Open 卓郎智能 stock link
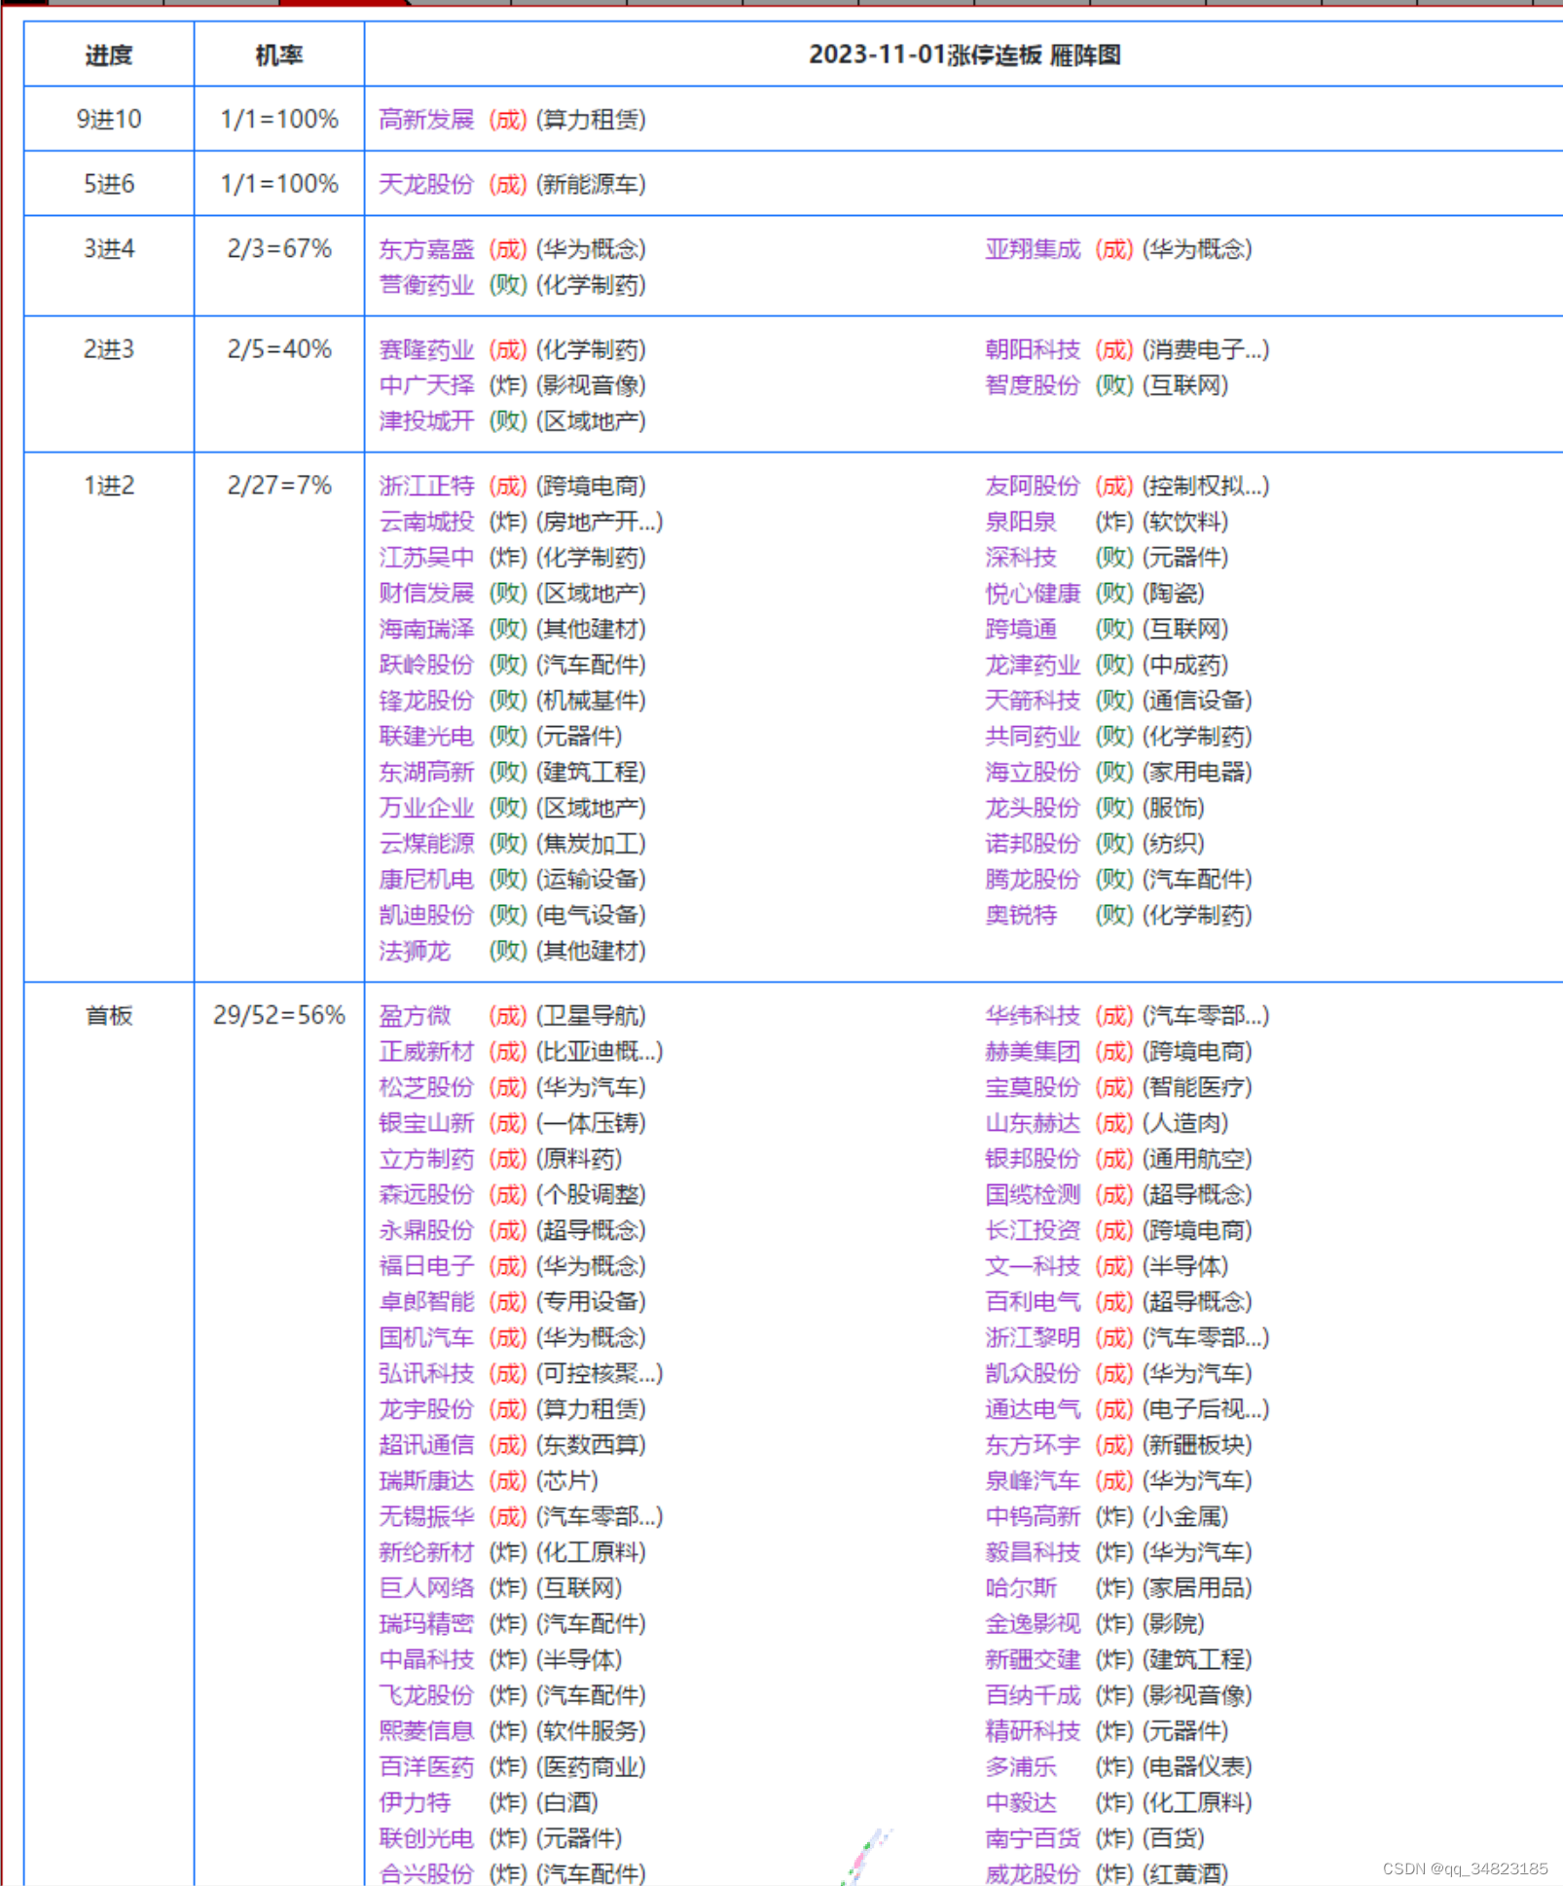1563x1886 pixels. (426, 1302)
